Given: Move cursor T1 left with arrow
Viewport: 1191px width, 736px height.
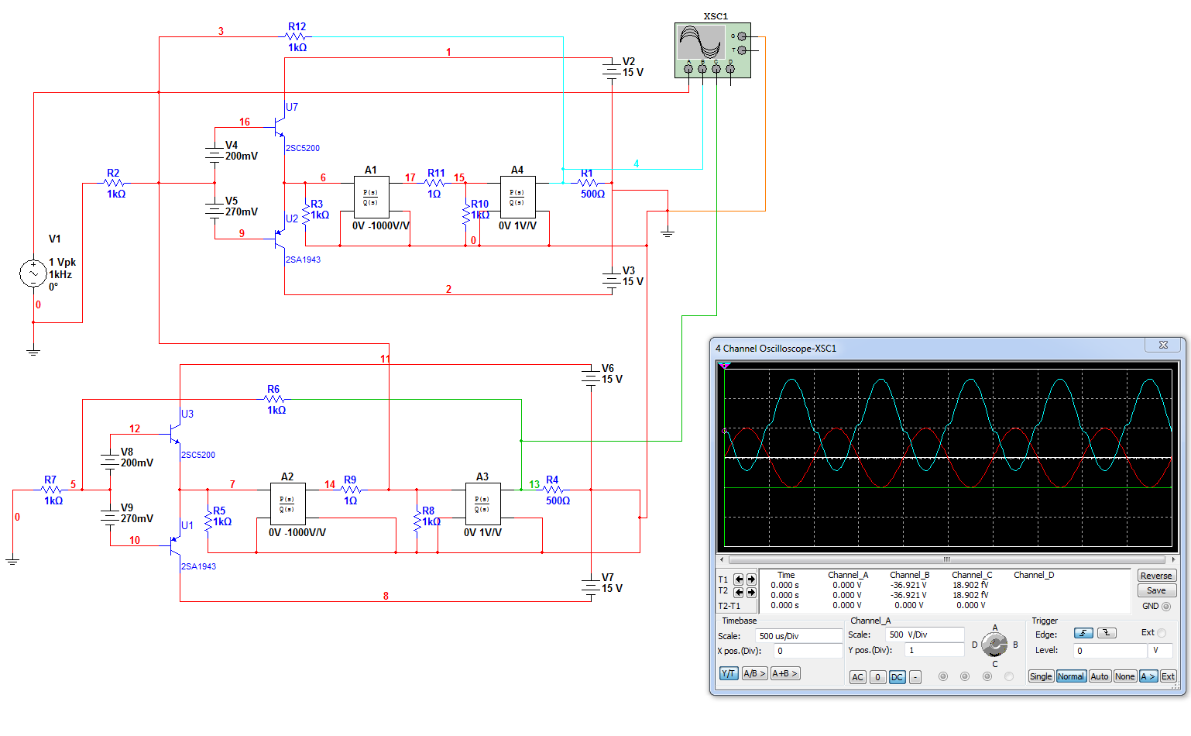Looking at the screenshot, I should [x=739, y=580].
